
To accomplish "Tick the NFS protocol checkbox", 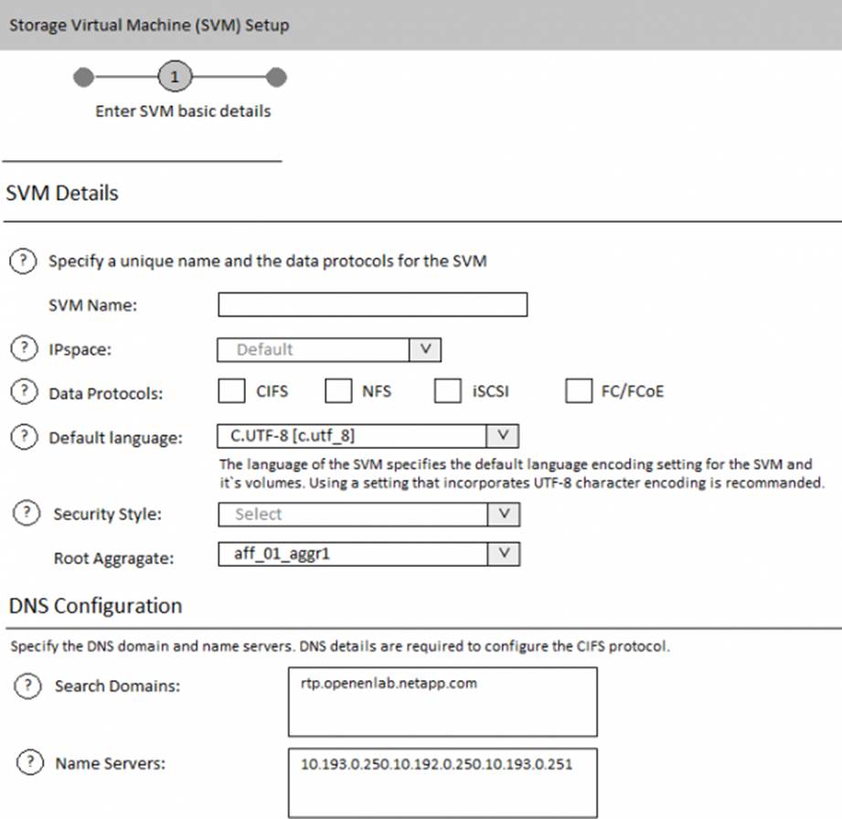I will click(338, 391).
